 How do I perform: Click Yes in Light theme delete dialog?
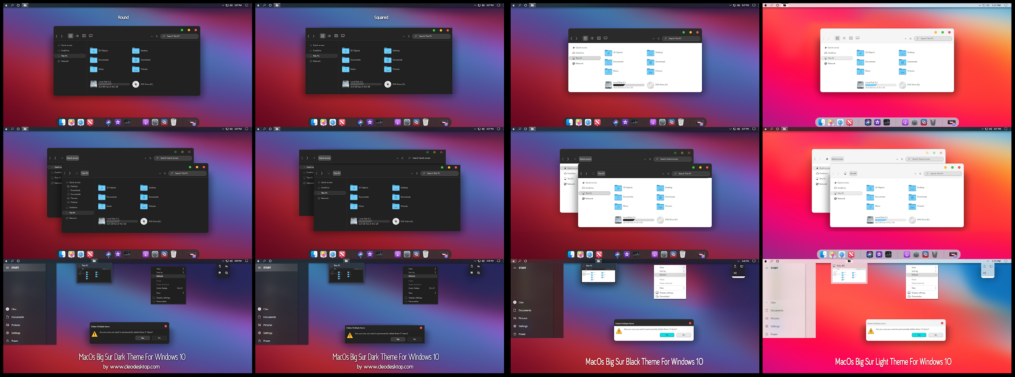coord(919,335)
